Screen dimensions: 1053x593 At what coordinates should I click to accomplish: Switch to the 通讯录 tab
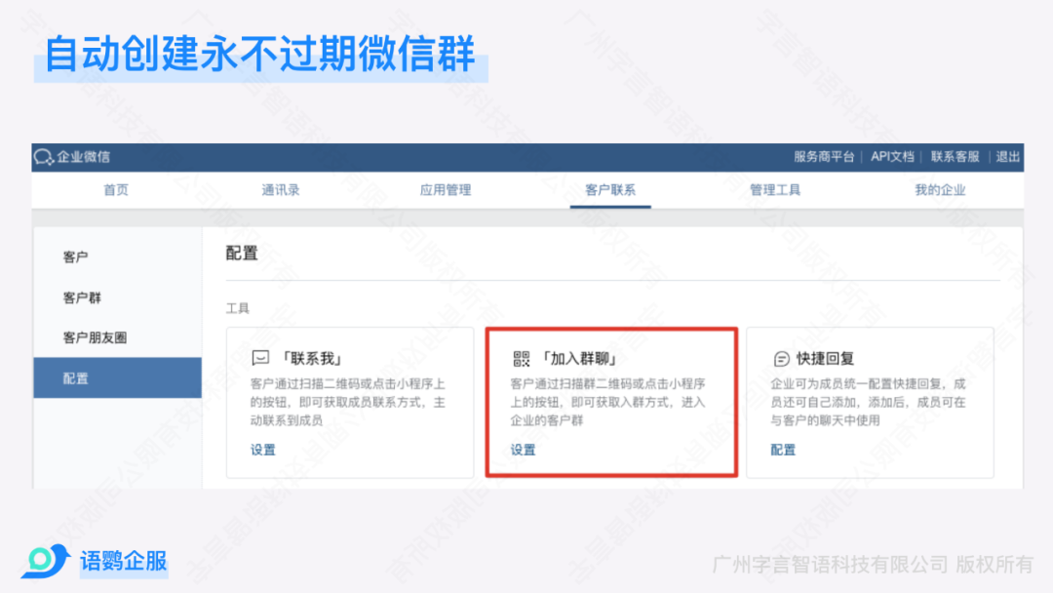pyautogui.click(x=281, y=190)
